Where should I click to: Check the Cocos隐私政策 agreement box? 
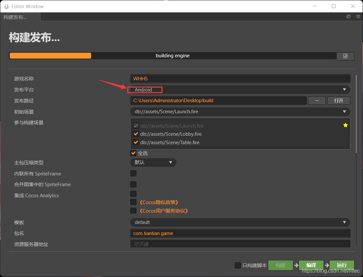[133, 202]
